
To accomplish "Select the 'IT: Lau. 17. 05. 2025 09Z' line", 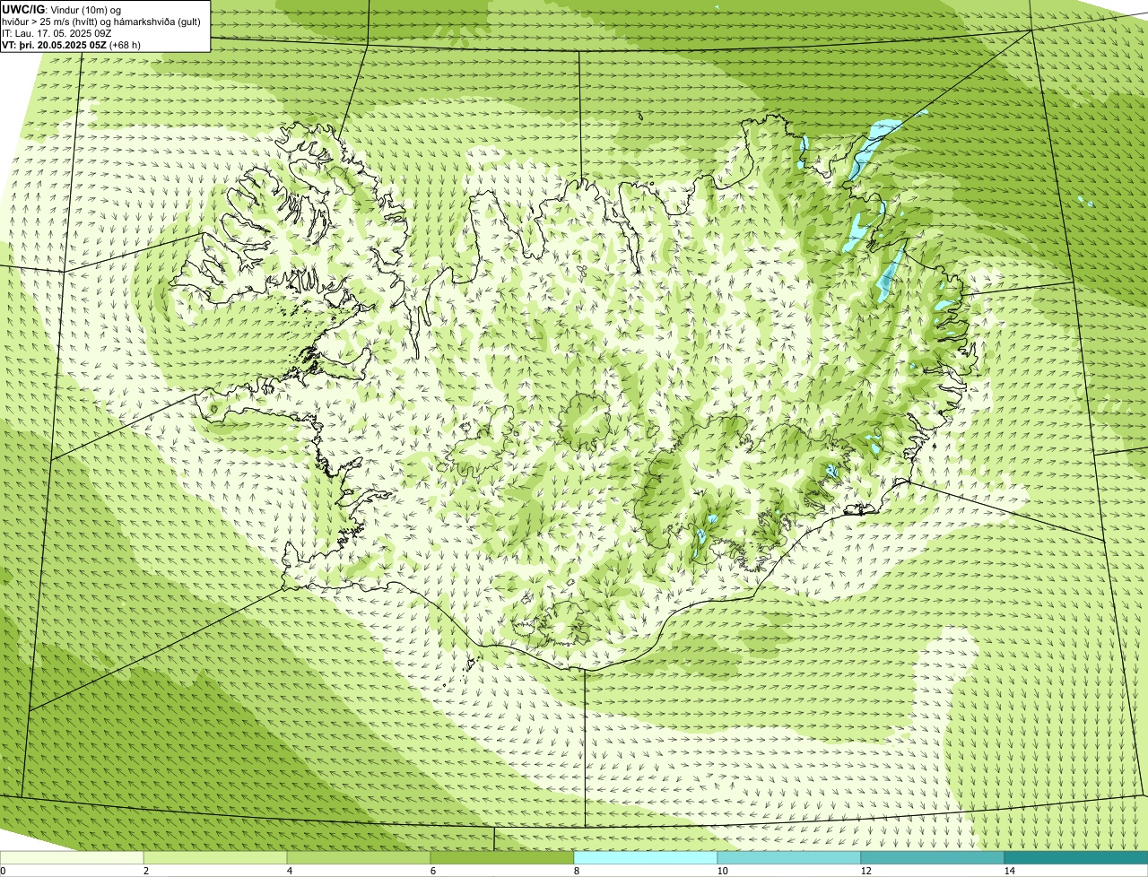I will (x=57, y=32).
